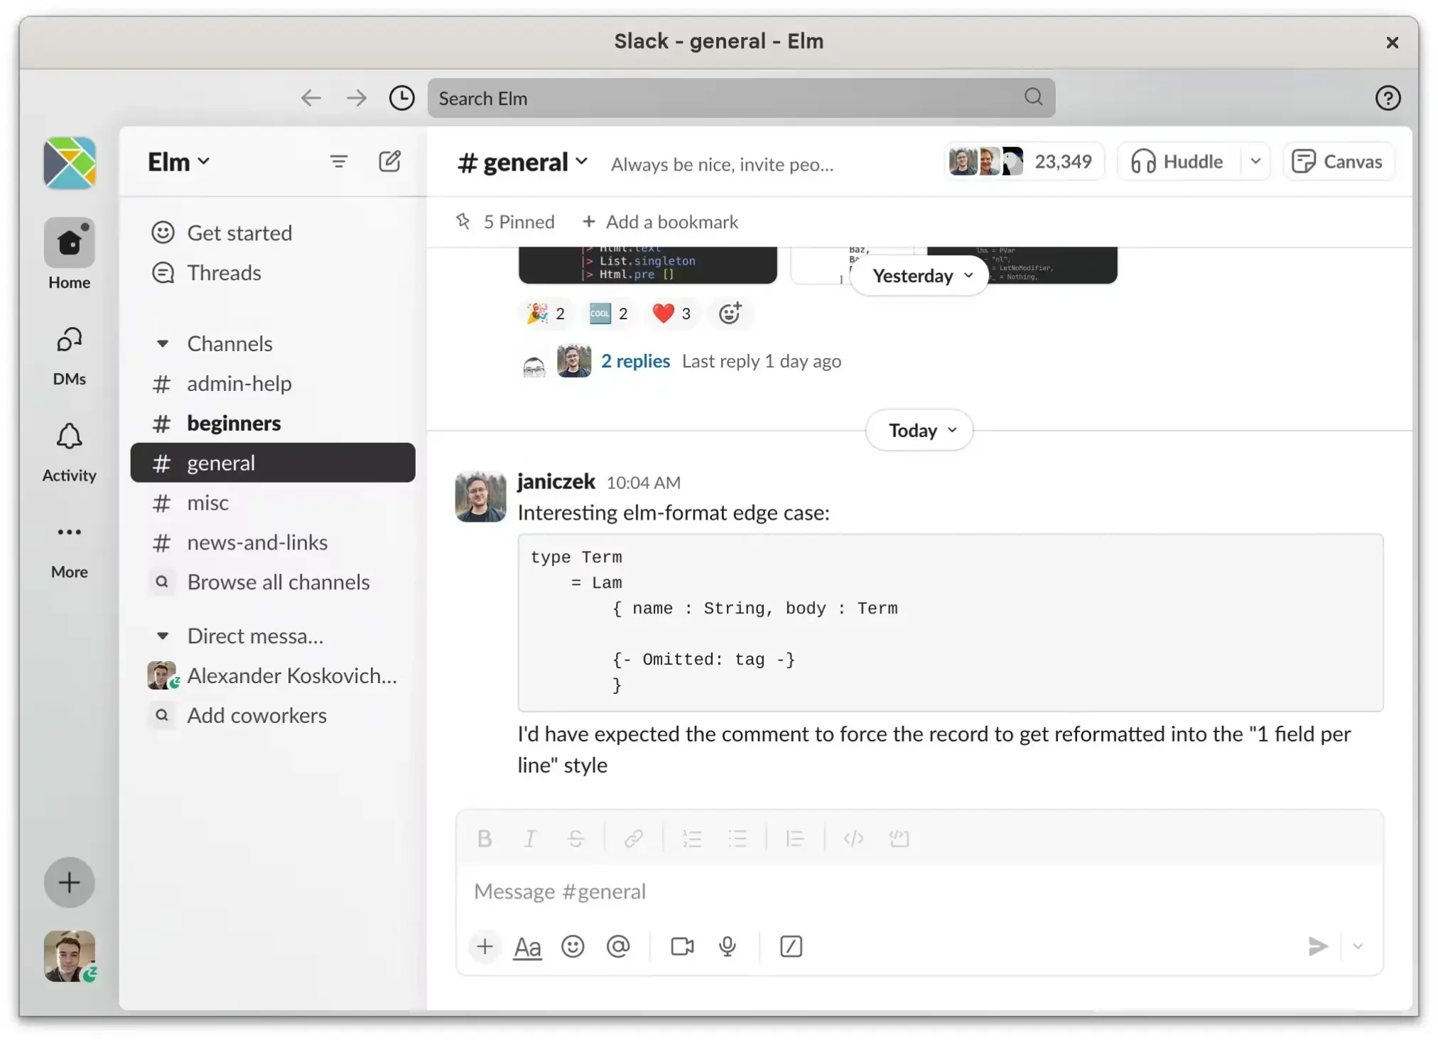
Task: Open the history clock icon
Action: 401,98
